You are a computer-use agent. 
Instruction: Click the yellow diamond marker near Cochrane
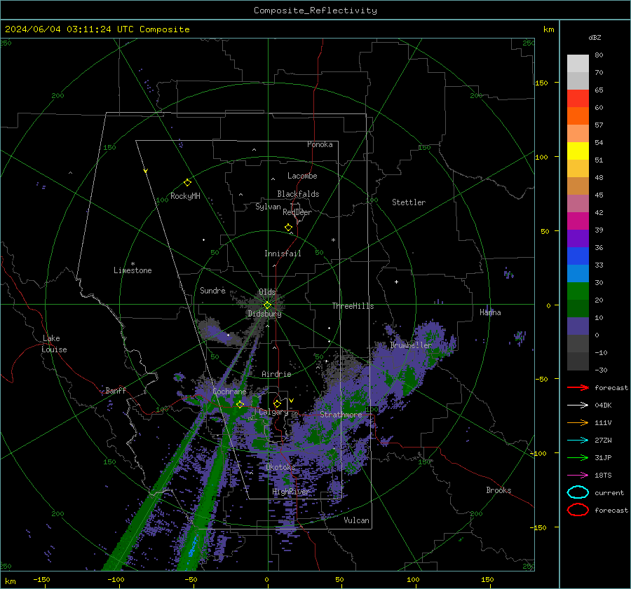(x=240, y=404)
